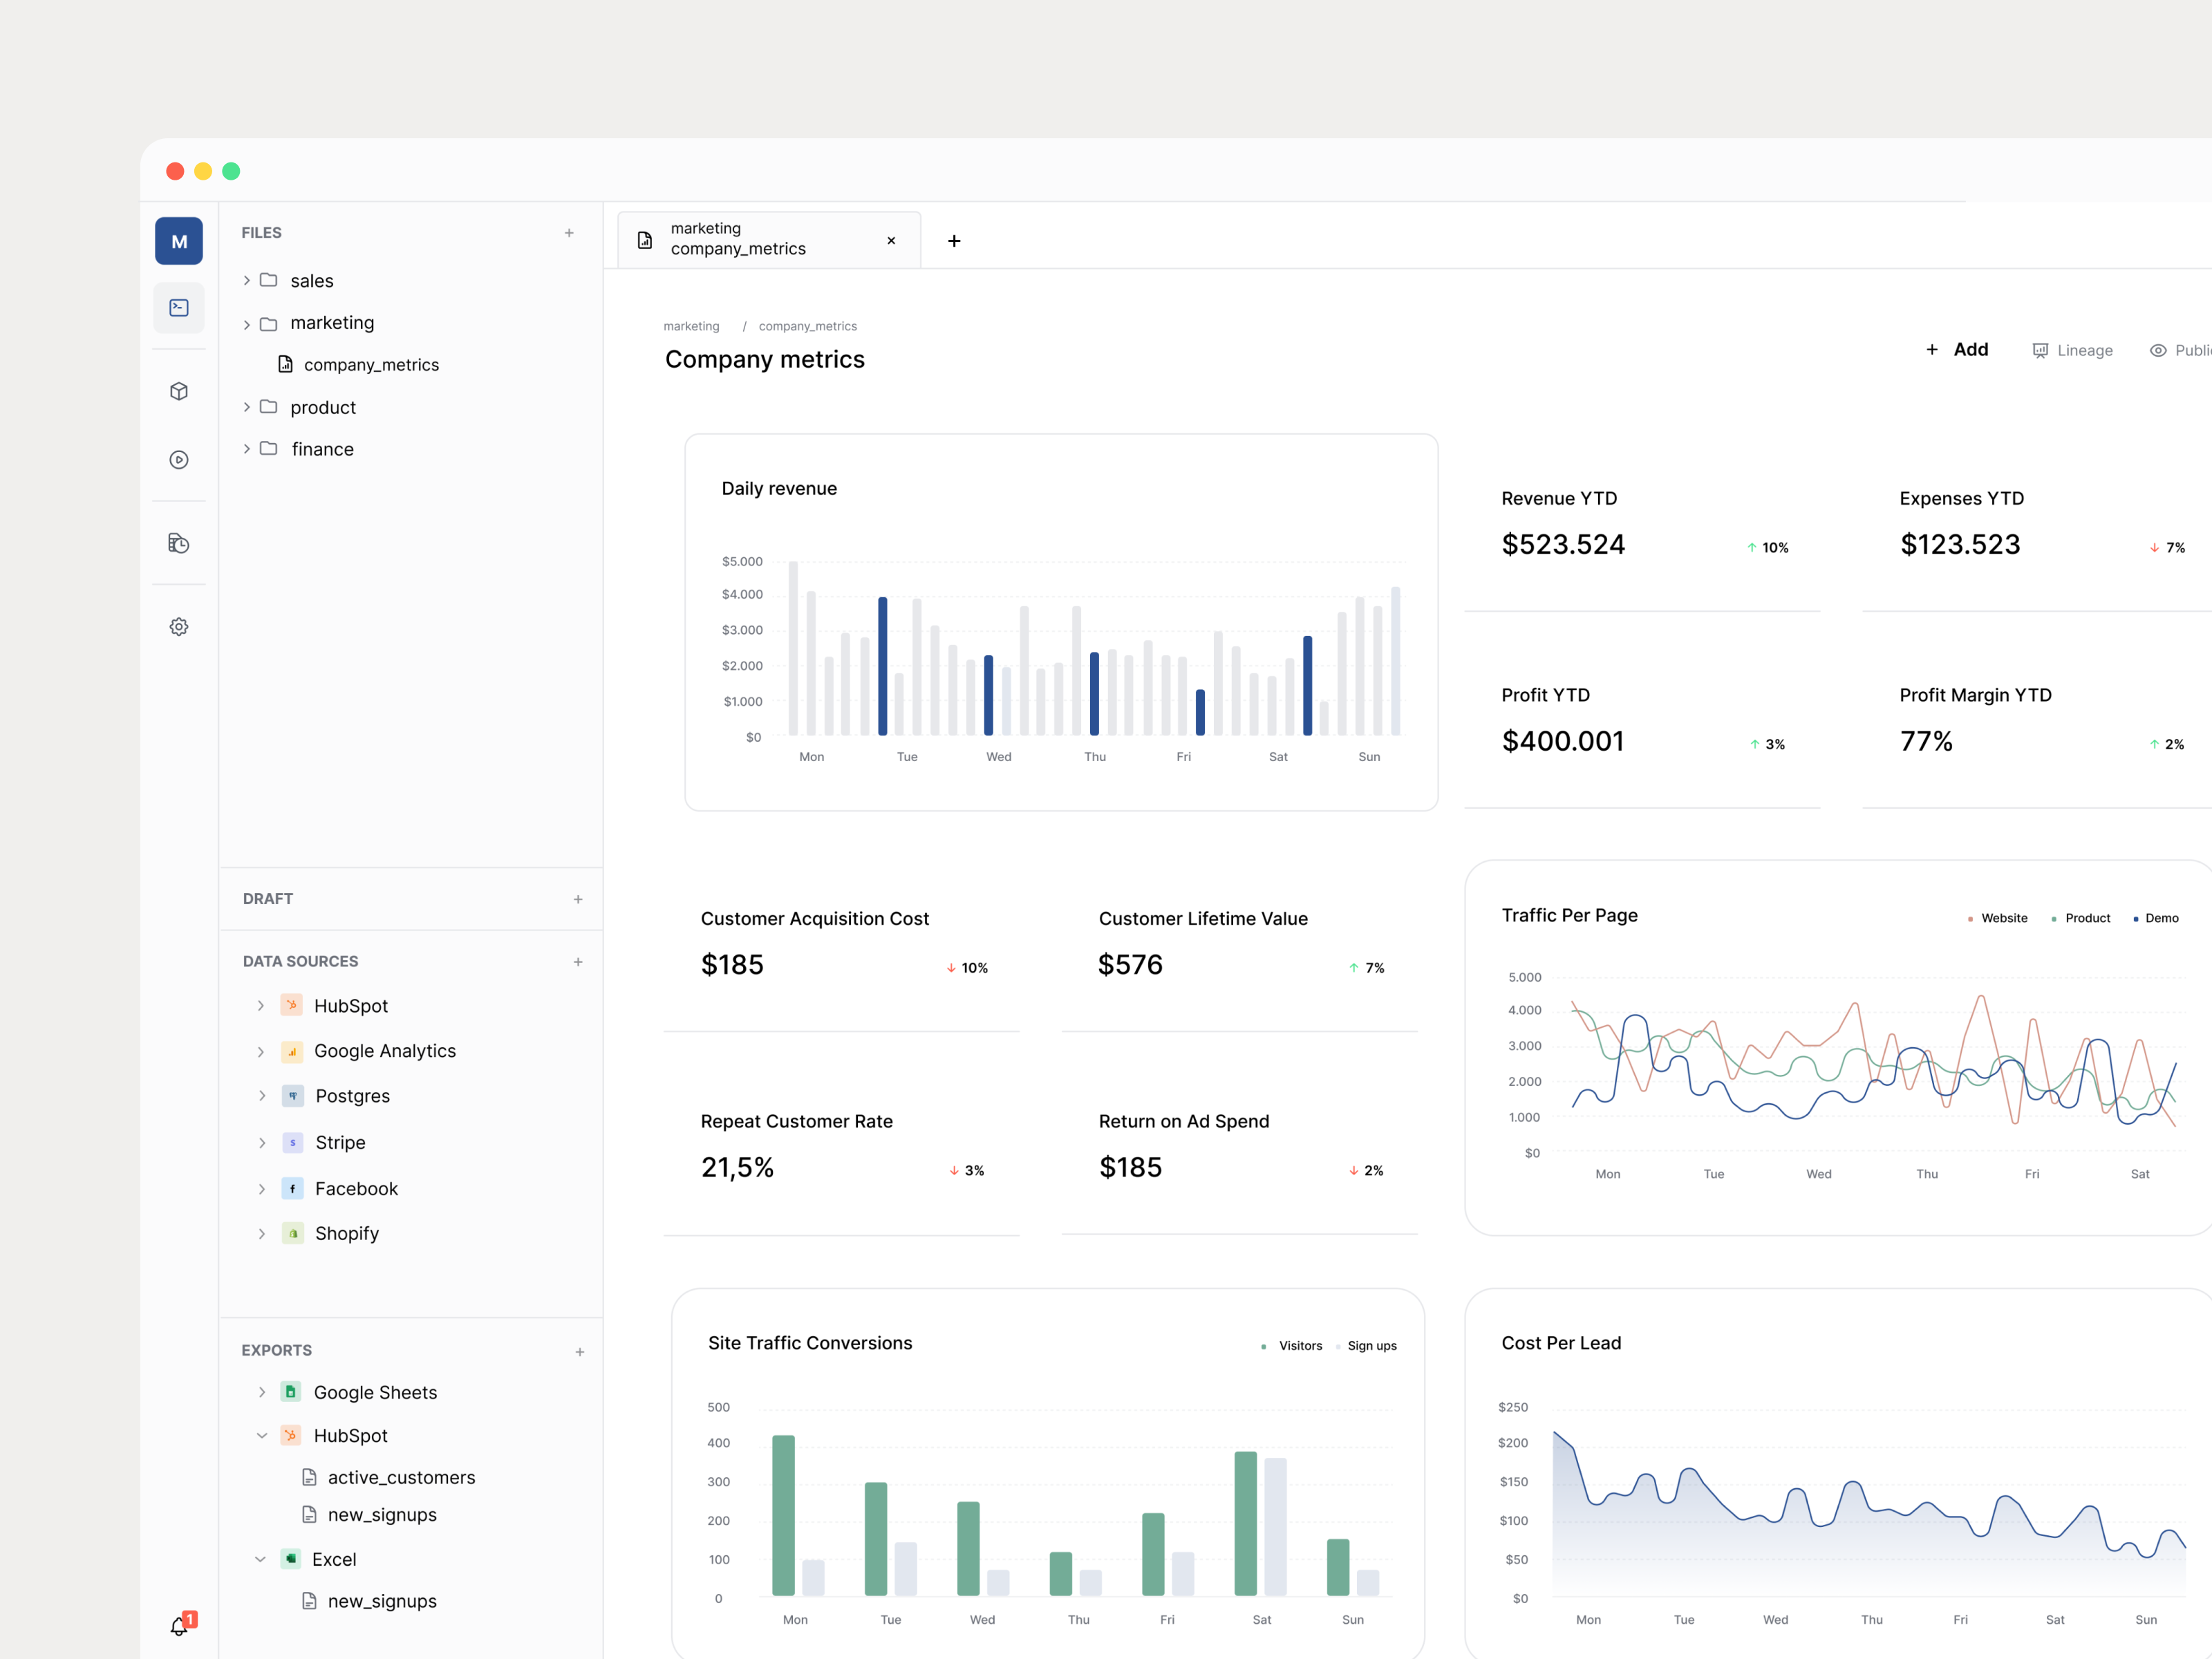Open the scheduled files icon in the sidebar
The width and height of the screenshot is (2212, 1659).
tap(179, 543)
